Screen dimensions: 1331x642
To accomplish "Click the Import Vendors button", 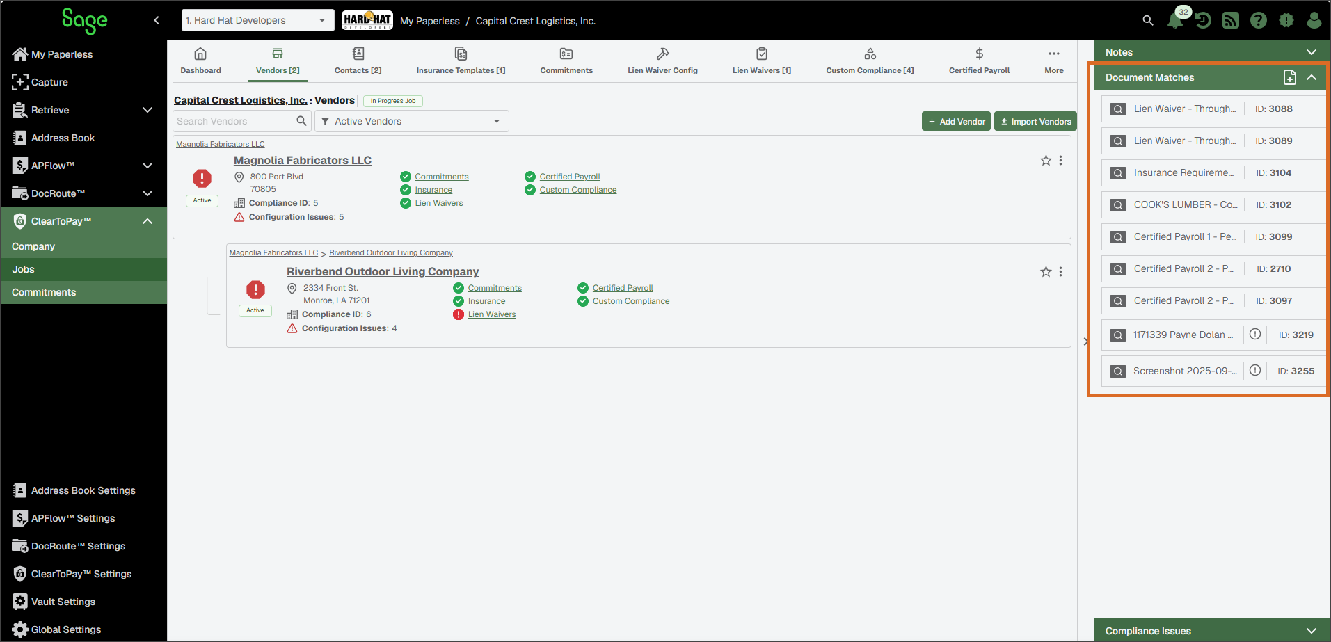I will tap(1035, 121).
